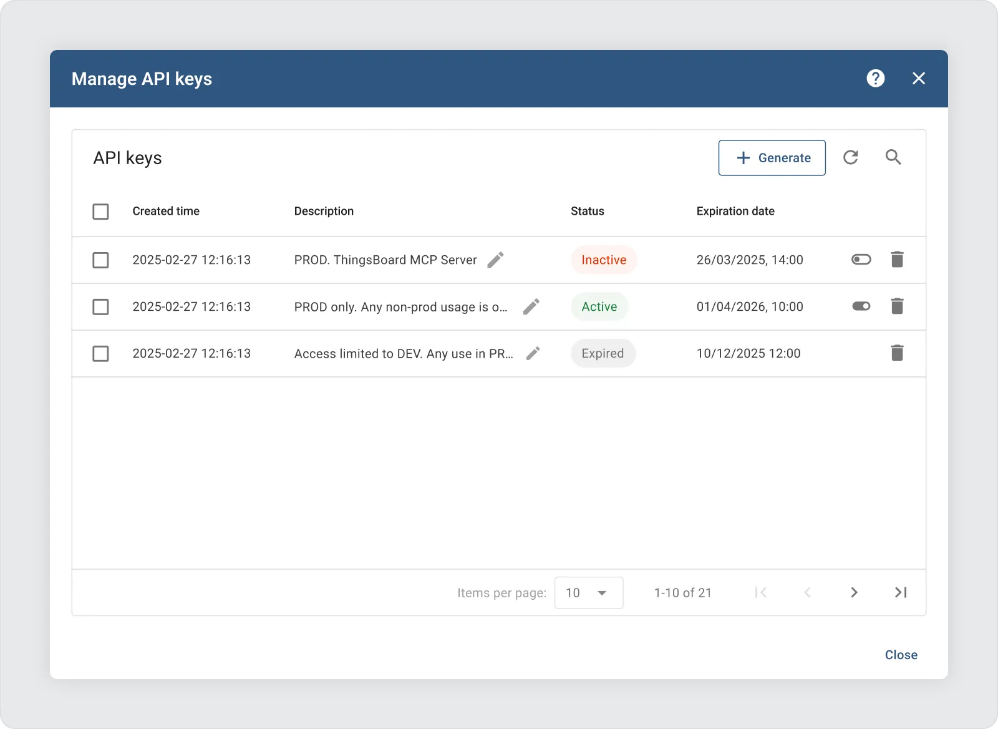Viewport: 998px width, 729px height.
Task: Open search in API keys table
Action: click(893, 157)
